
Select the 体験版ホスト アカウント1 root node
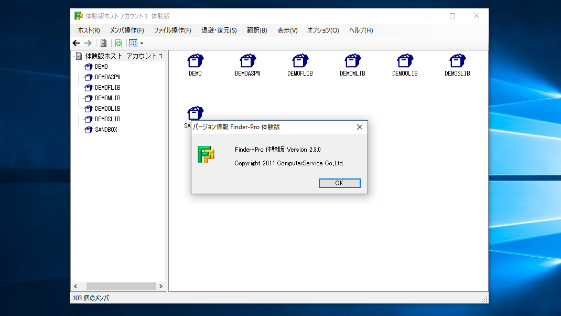pos(123,56)
